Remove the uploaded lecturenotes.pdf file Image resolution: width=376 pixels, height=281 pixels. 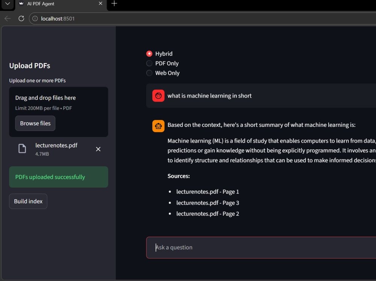98,149
